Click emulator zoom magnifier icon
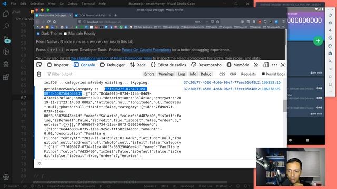337x189 pixels. (330, 61)
